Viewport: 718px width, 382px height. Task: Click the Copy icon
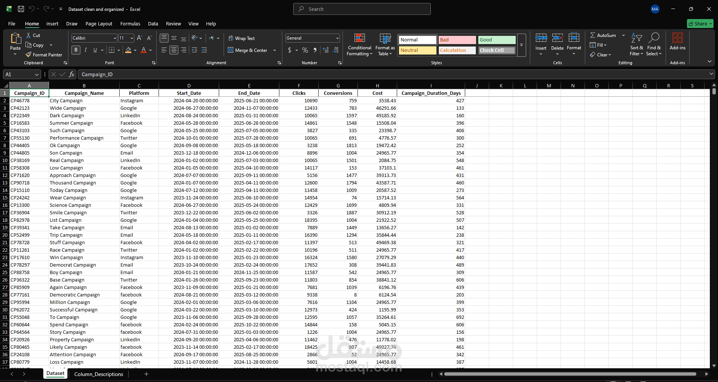point(28,45)
